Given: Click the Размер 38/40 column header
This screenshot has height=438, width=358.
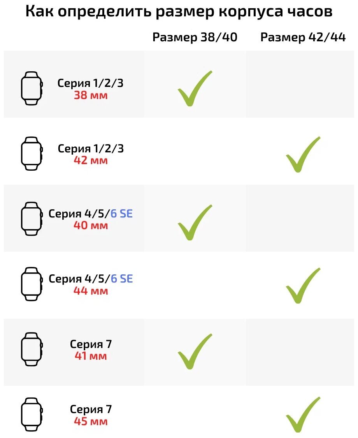Looking at the screenshot, I should point(195,37).
